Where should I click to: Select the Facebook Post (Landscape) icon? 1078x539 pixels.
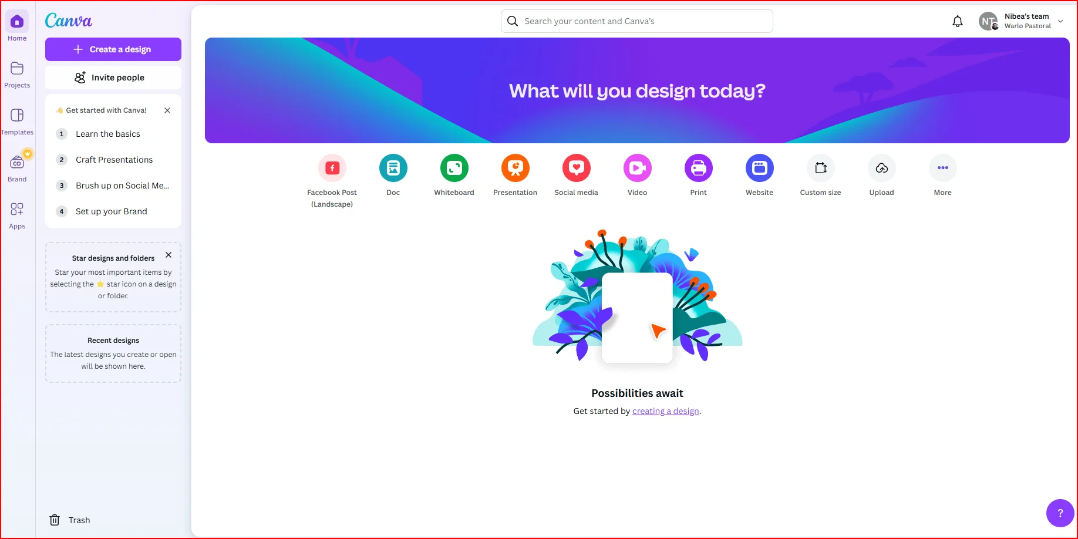[x=332, y=169]
